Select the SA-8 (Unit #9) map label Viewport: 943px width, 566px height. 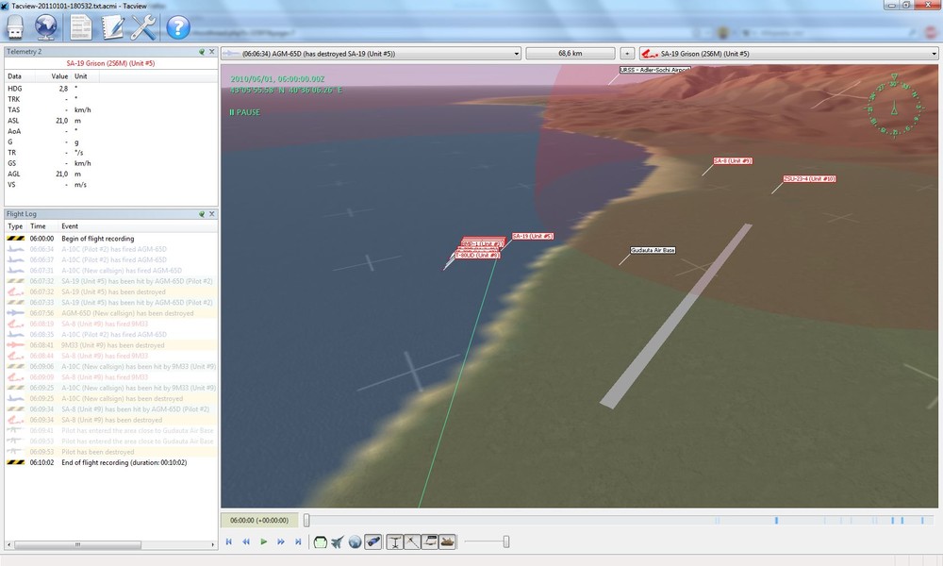[733, 161]
